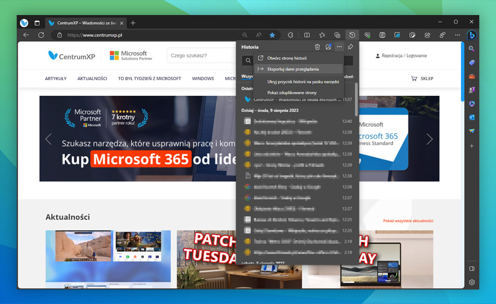Follow 'Pokaż wszystkie aktualności' link

click(408, 221)
